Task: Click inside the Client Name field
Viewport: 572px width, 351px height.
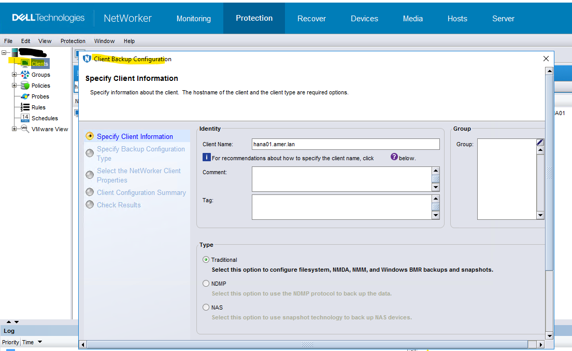Action: click(346, 144)
